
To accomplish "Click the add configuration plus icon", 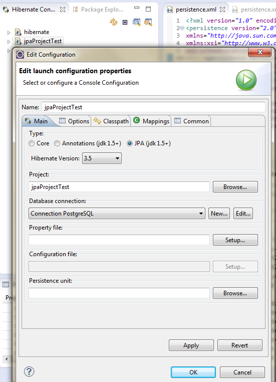I will click(125, 23).
